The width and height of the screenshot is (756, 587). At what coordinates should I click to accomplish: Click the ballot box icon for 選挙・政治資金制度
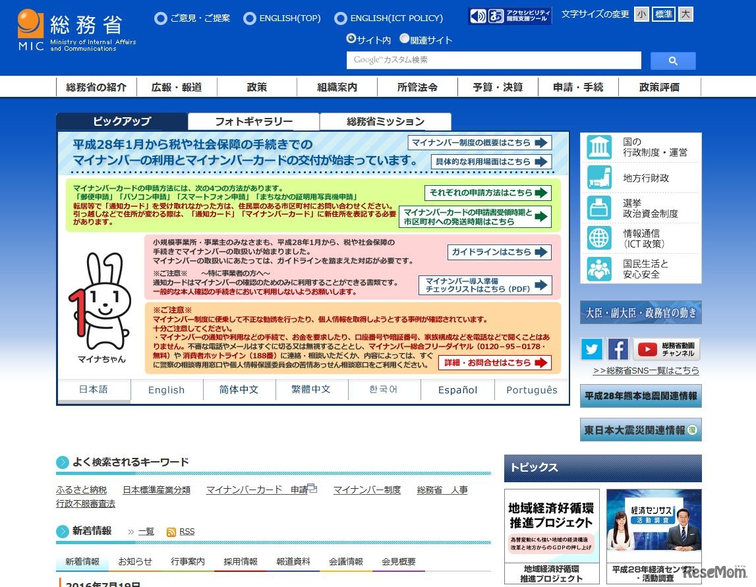click(x=598, y=208)
